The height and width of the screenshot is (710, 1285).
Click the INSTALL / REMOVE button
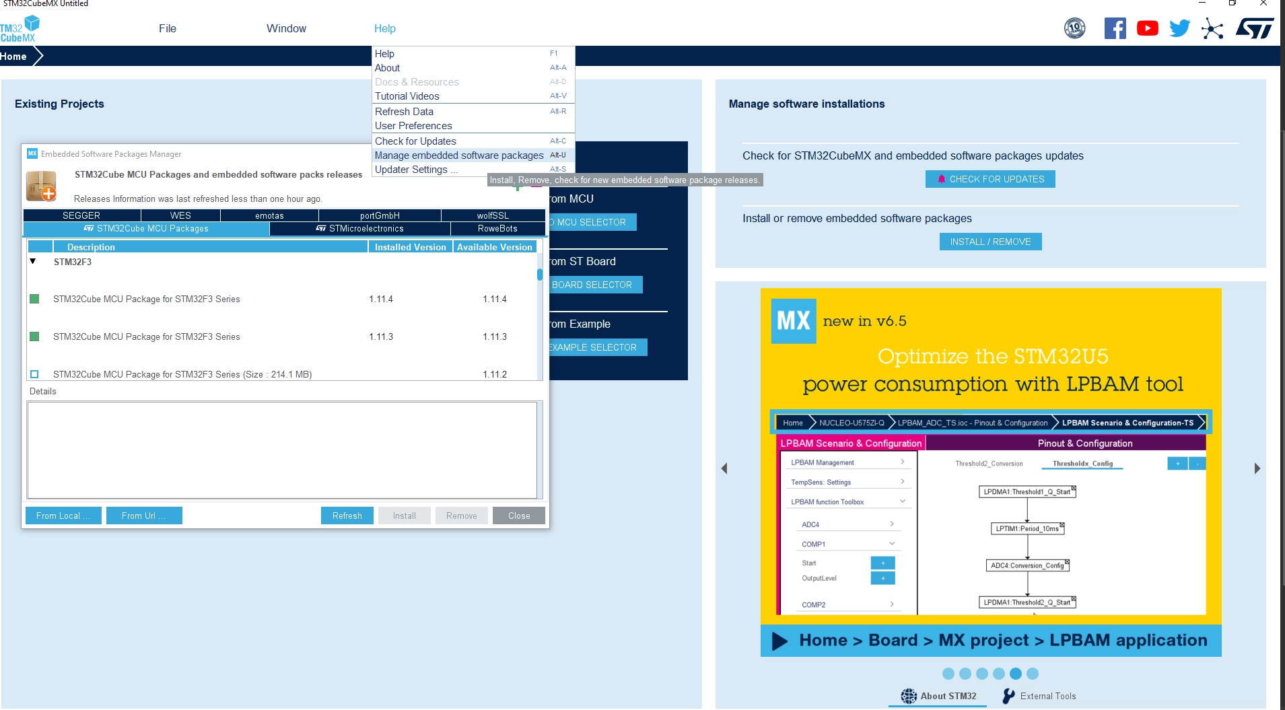(x=990, y=242)
